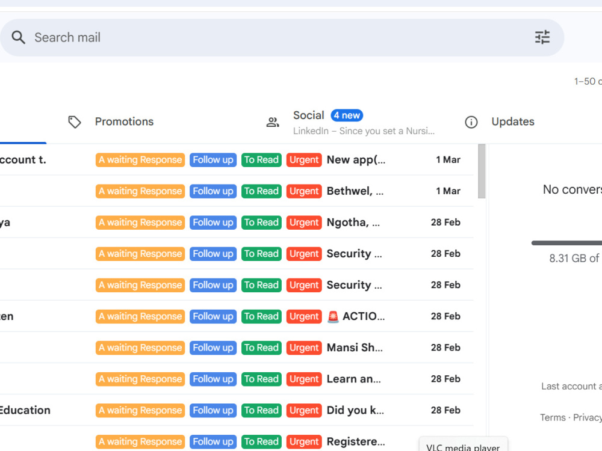The height and width of the screenshot is (451, 602).
Task: Click the storage usage bar
Action: tap(566, 243)
